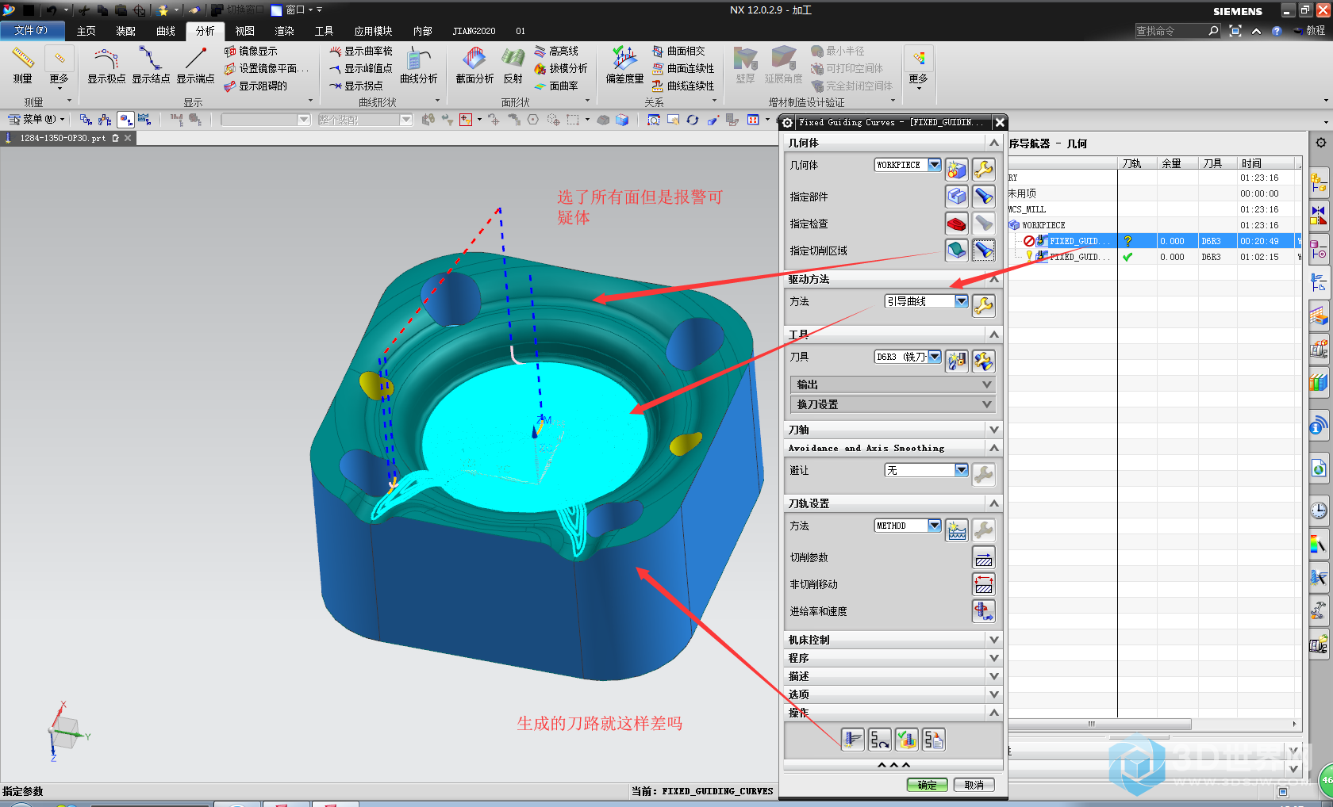
Task: Open the drive method 引导曲线 dropdown
Action: [962, 301]
